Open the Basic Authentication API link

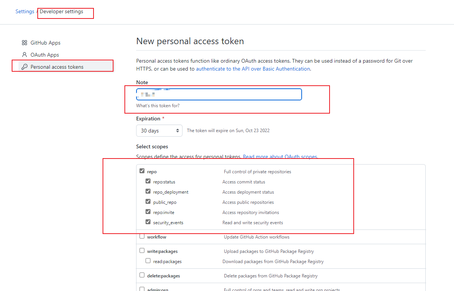[253, 69]
